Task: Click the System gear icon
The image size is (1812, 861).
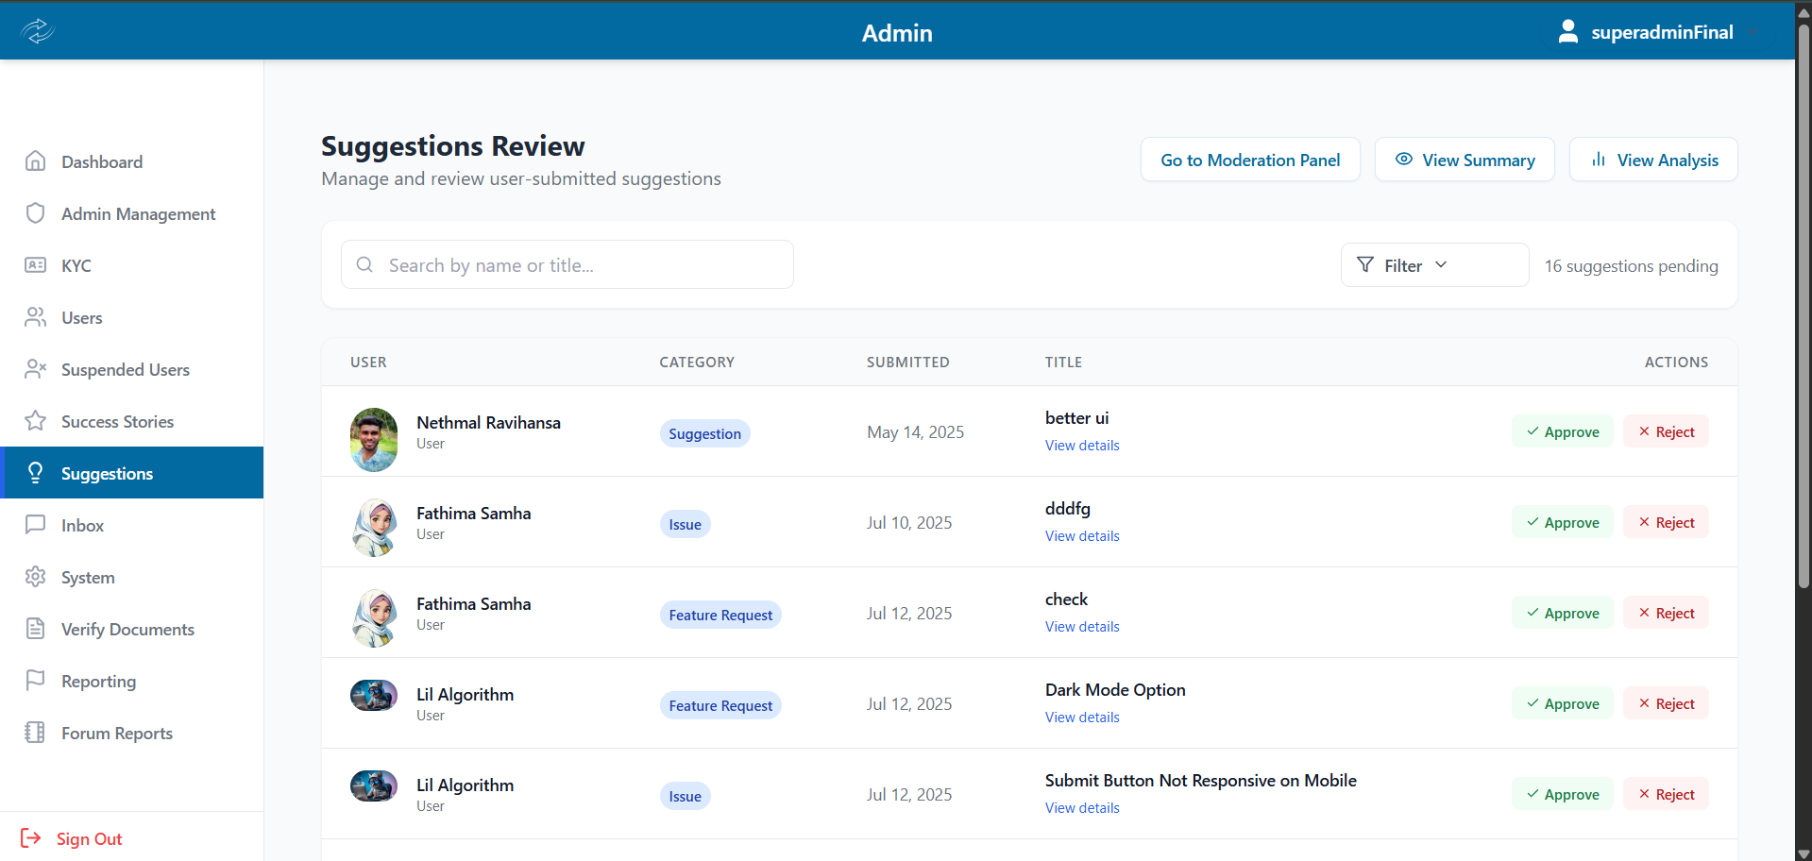Action: 36,577
